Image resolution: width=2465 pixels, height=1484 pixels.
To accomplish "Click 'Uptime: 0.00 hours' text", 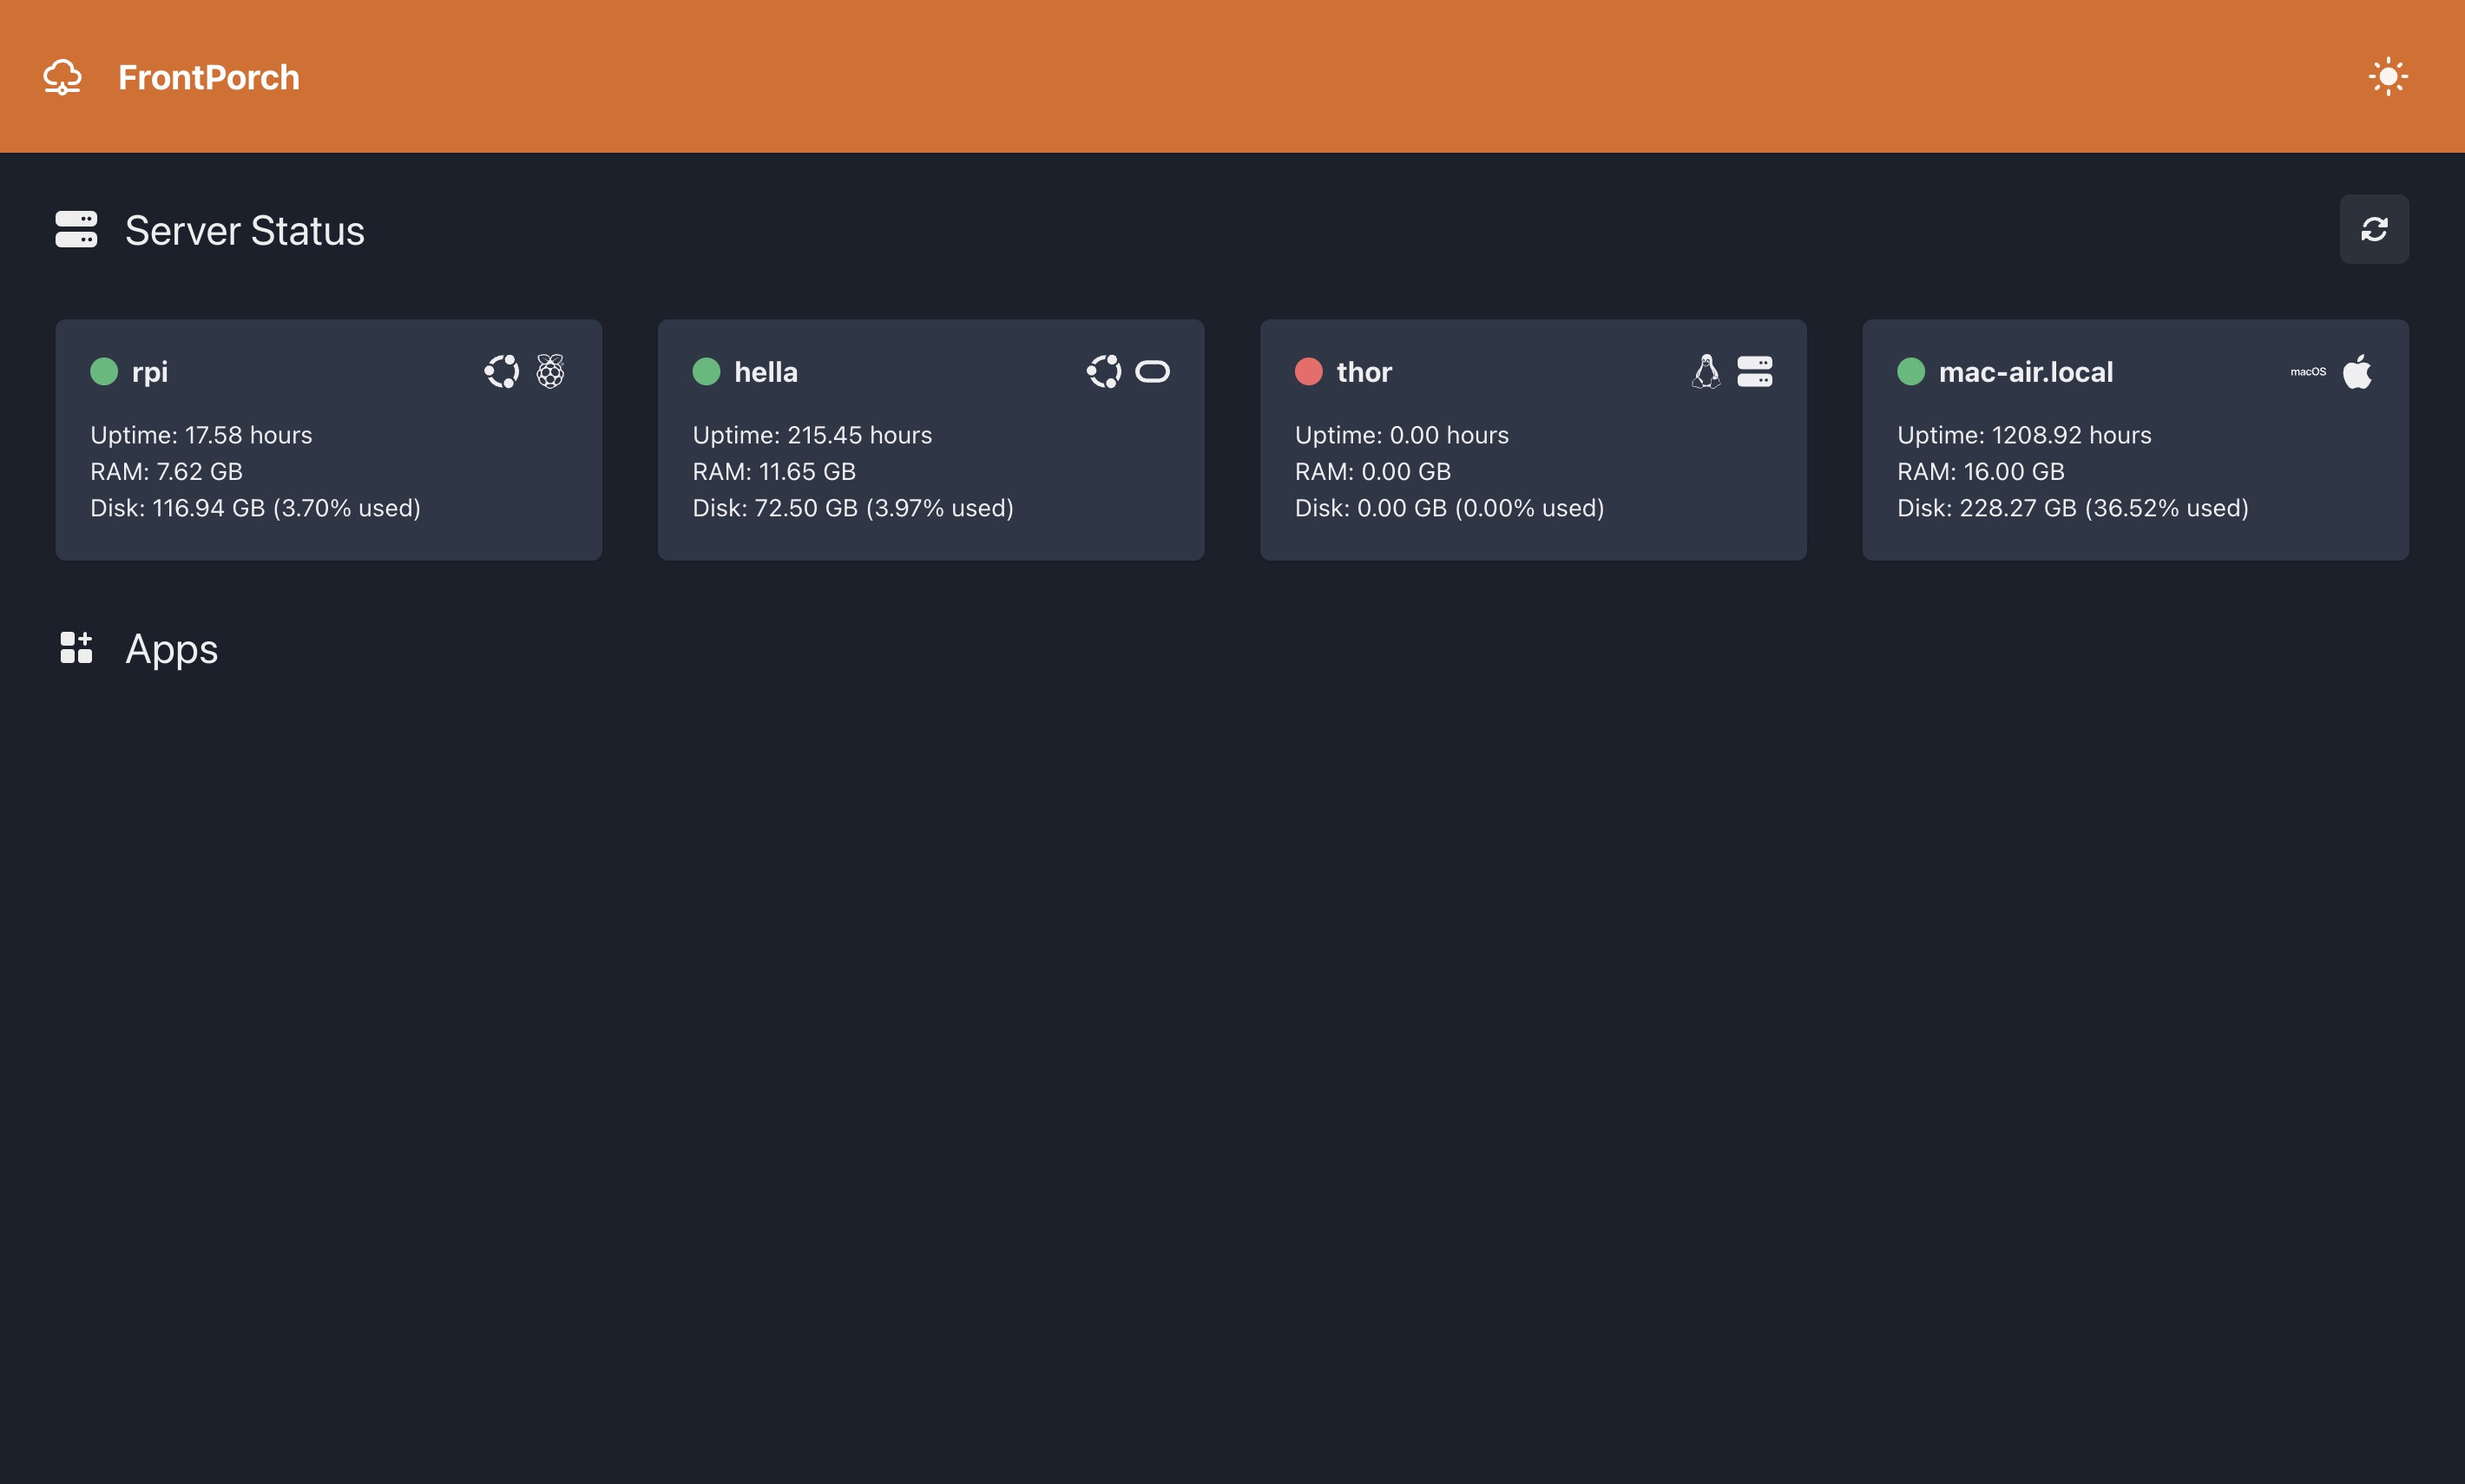I will pos(1402,435).
